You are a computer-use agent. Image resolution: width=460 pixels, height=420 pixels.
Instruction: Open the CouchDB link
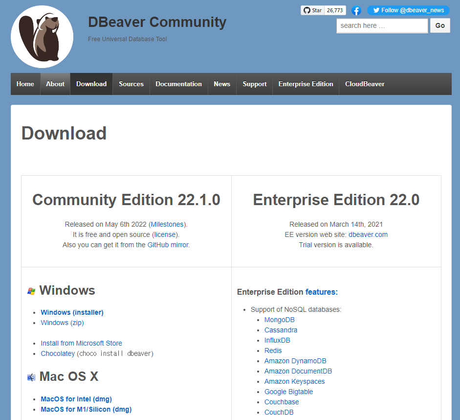279,412
